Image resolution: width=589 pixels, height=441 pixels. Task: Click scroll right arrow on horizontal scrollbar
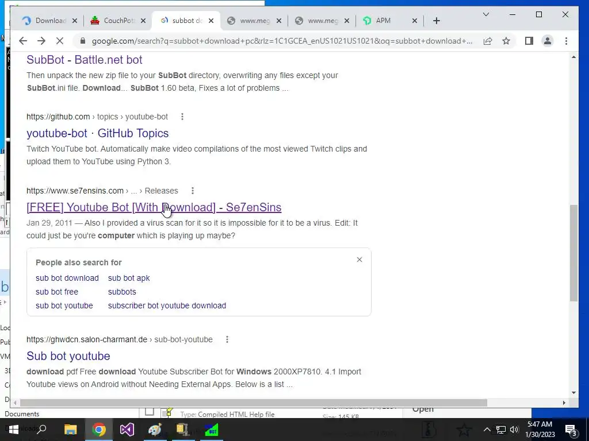(564, 403)
